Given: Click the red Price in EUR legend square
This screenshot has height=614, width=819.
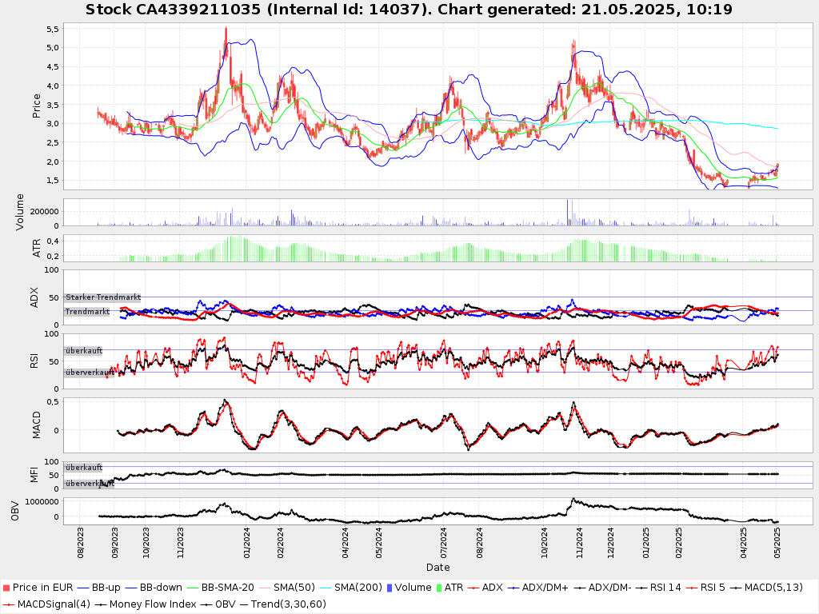Looking at the screenshot, I should [6, 588].
